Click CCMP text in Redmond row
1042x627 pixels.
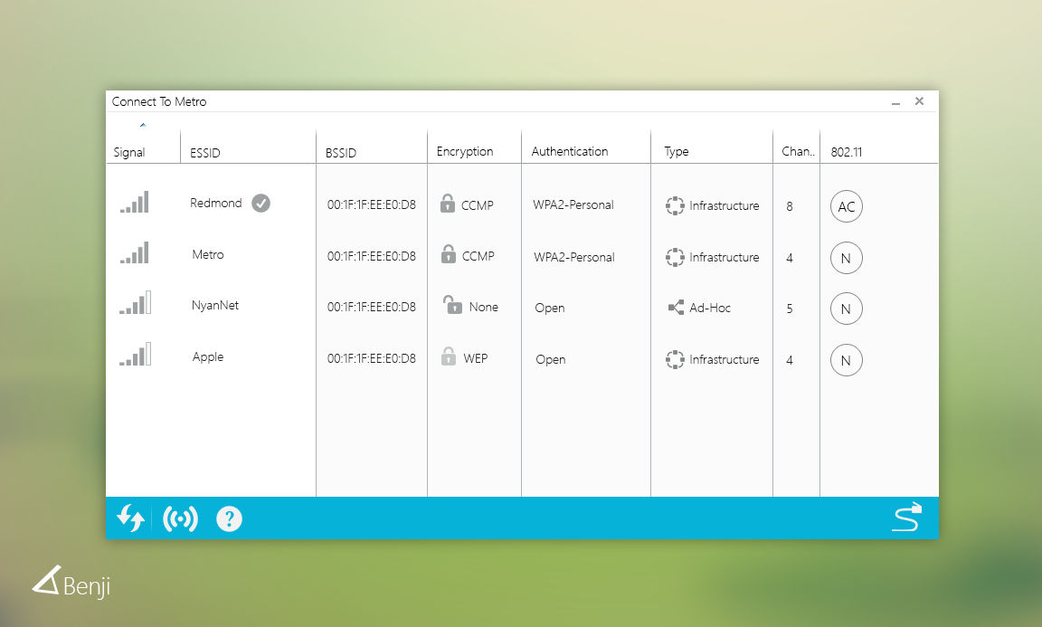coord(478,205)
